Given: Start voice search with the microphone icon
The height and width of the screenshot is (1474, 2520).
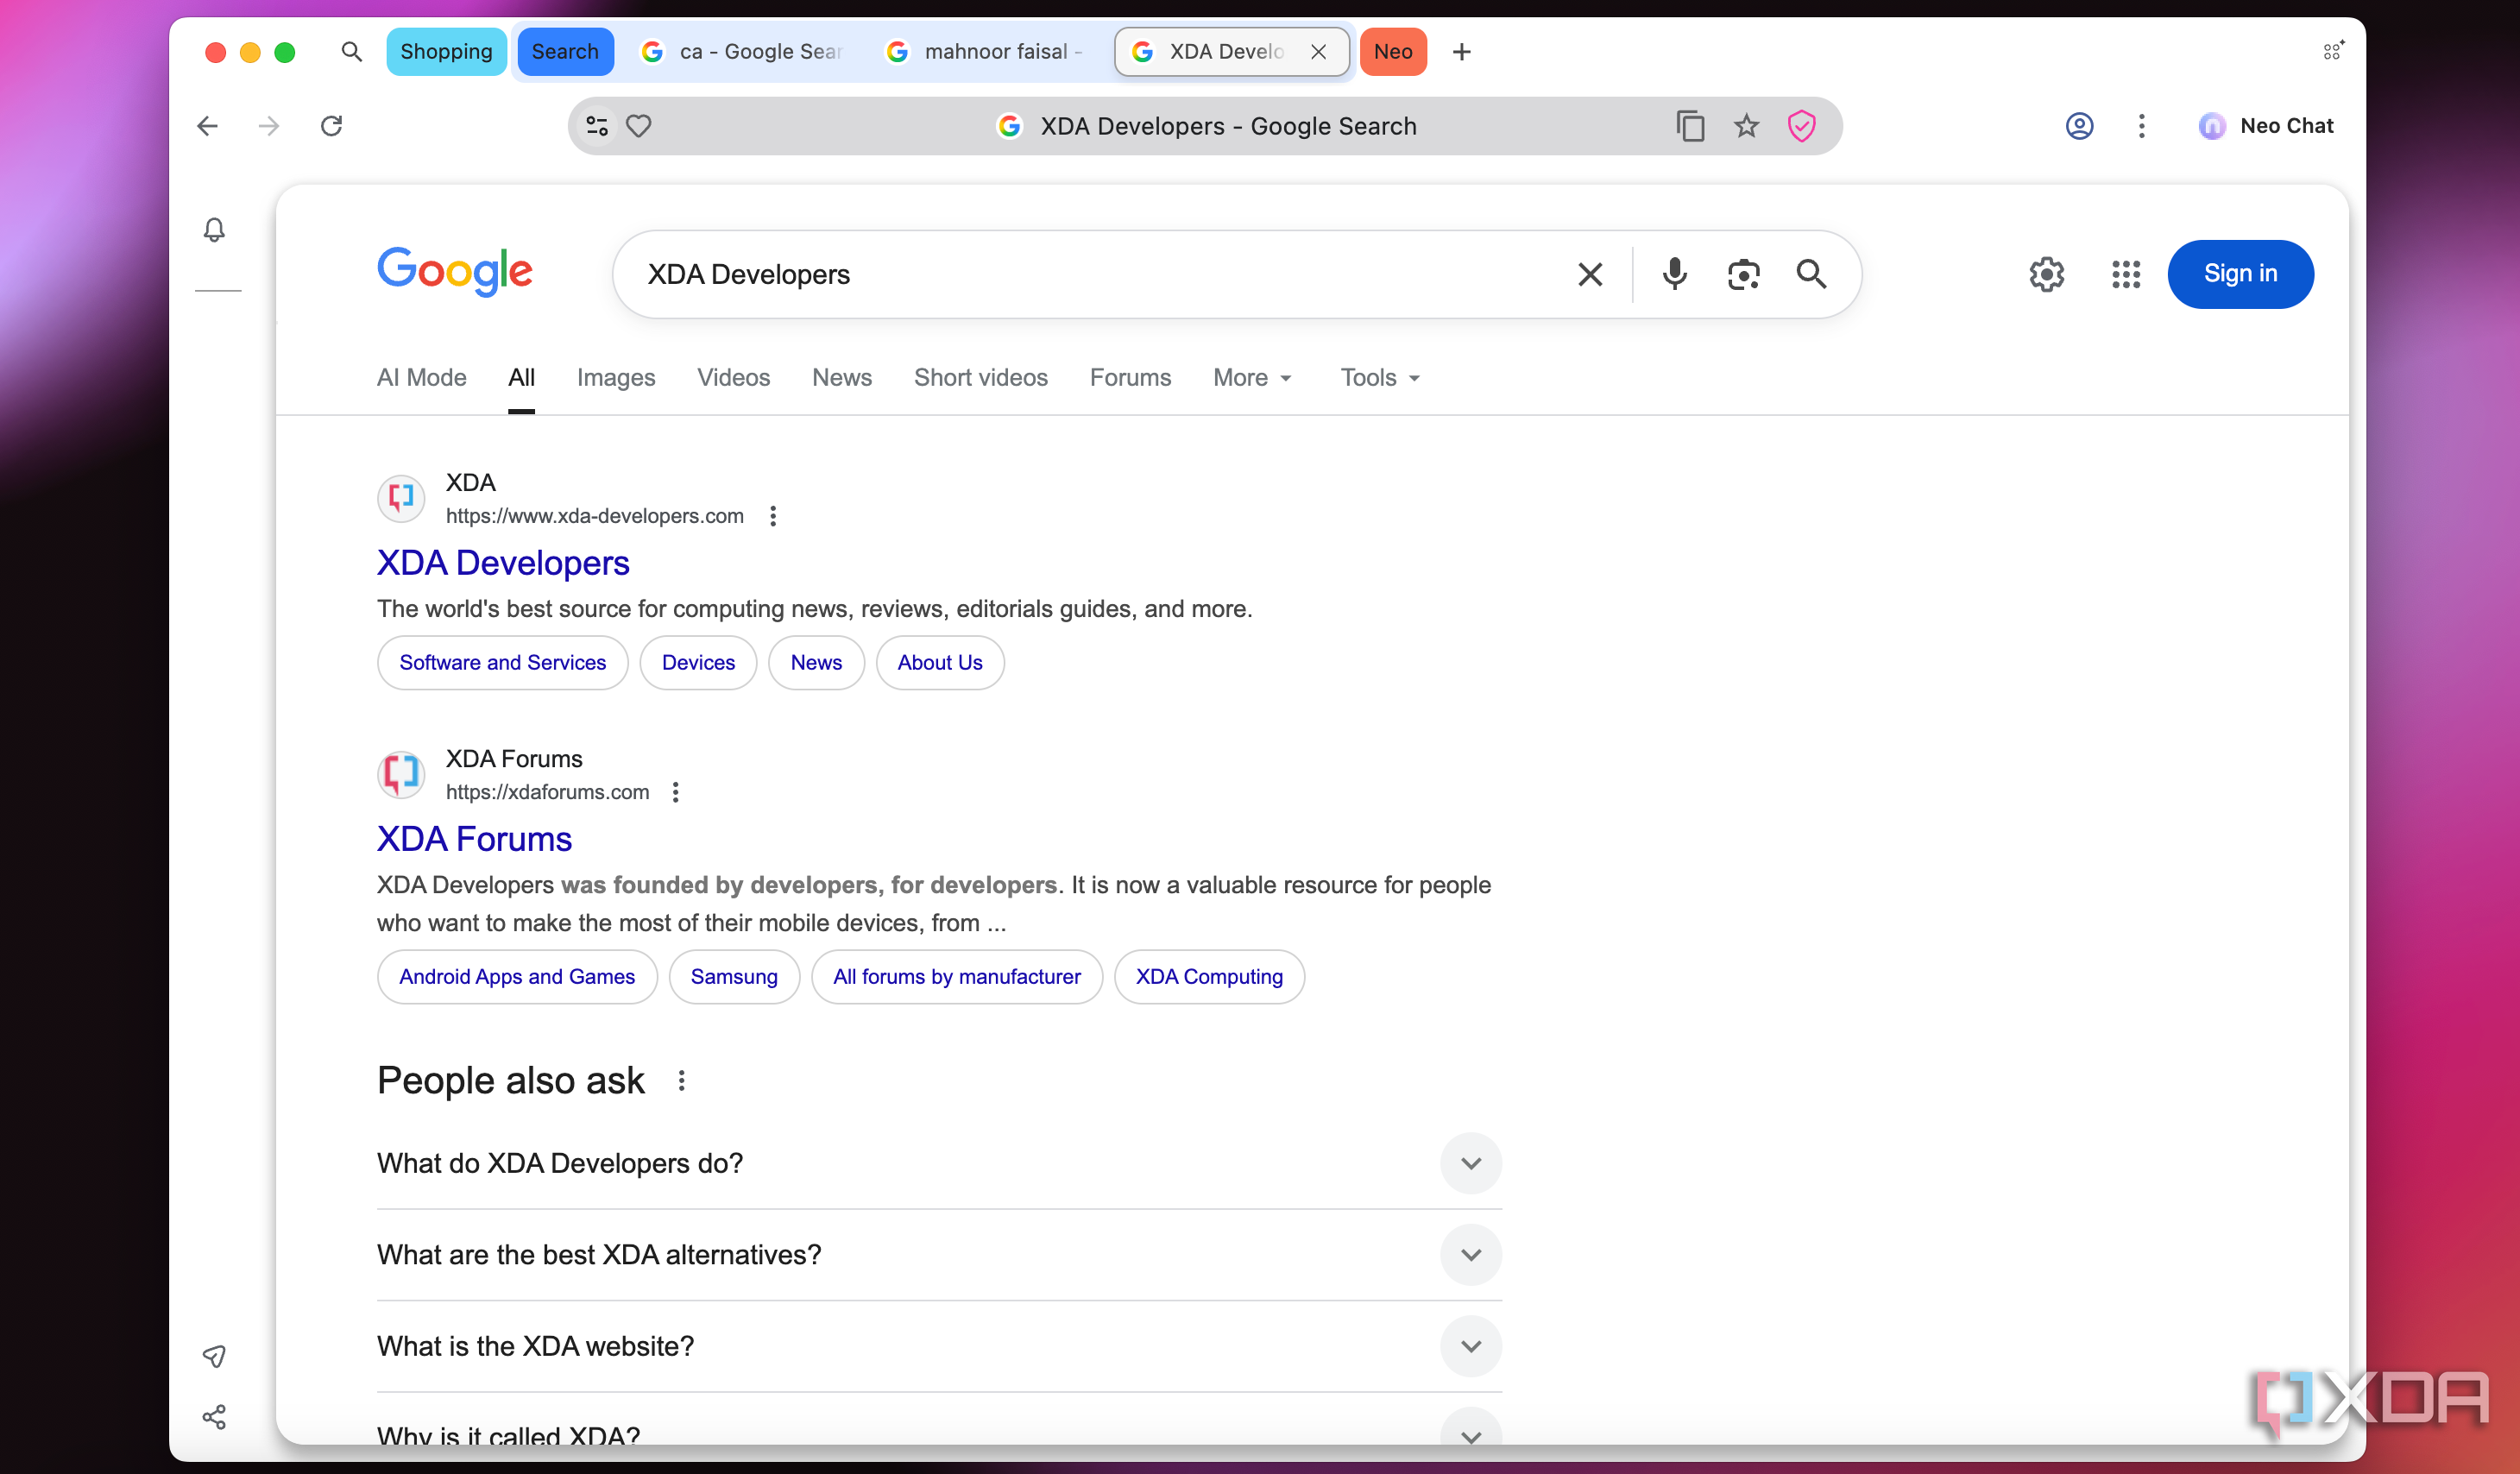Looking at the screenshot, I should (x=1674, y=274).
